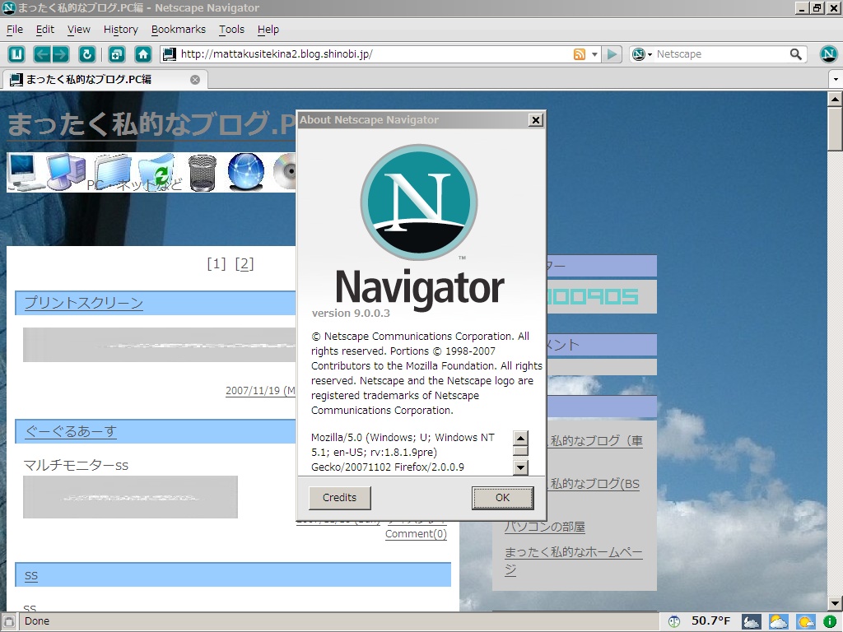Viewport: 843px width, 632px height.
Task: Click the gray thumbnail under マルチモニターss
Action: (x=130, y=497)
